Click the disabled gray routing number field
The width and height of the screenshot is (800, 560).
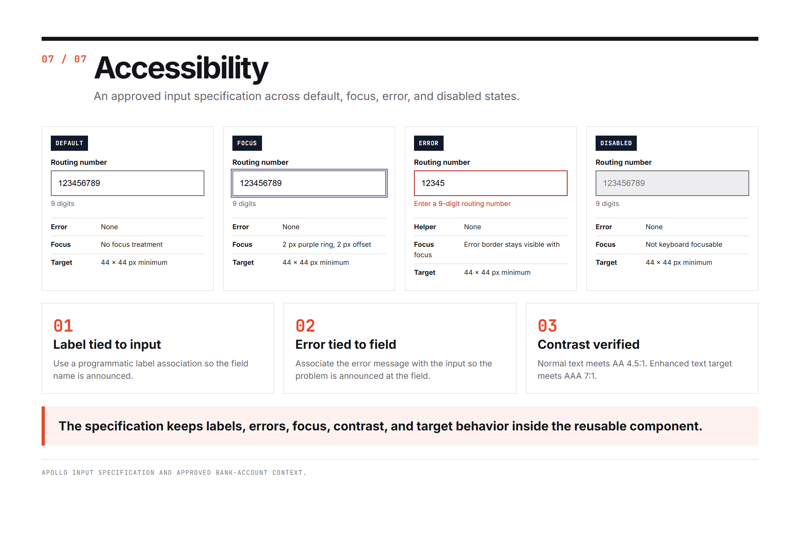tap(672, 183)
